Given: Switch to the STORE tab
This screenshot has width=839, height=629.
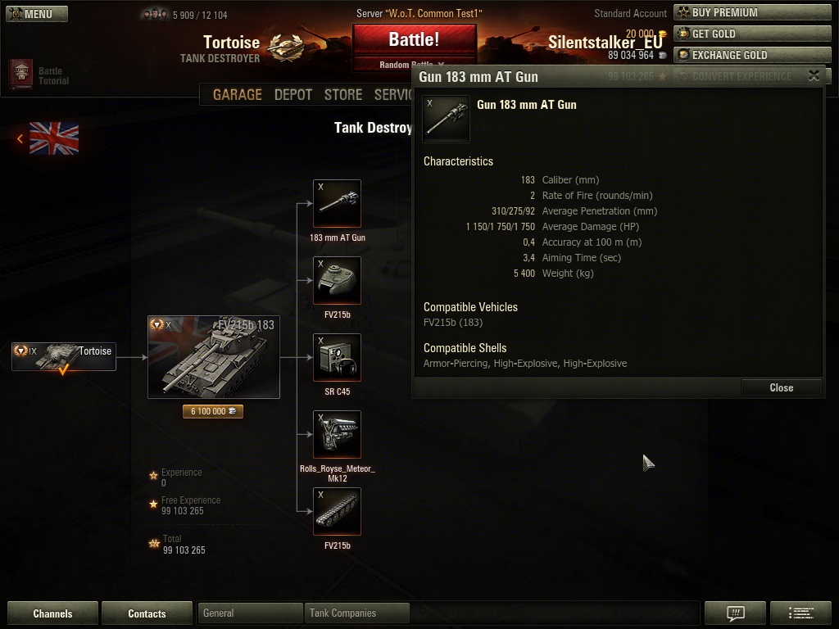Looking at the screenshot, I should (343, 95).
